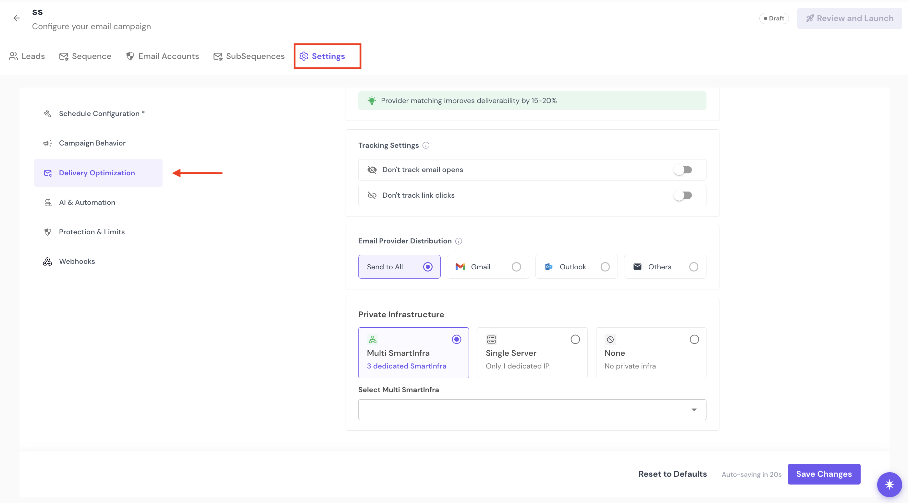Select the Outlook radio button
This screenshot has width=908, height=503.
point(605,267)
